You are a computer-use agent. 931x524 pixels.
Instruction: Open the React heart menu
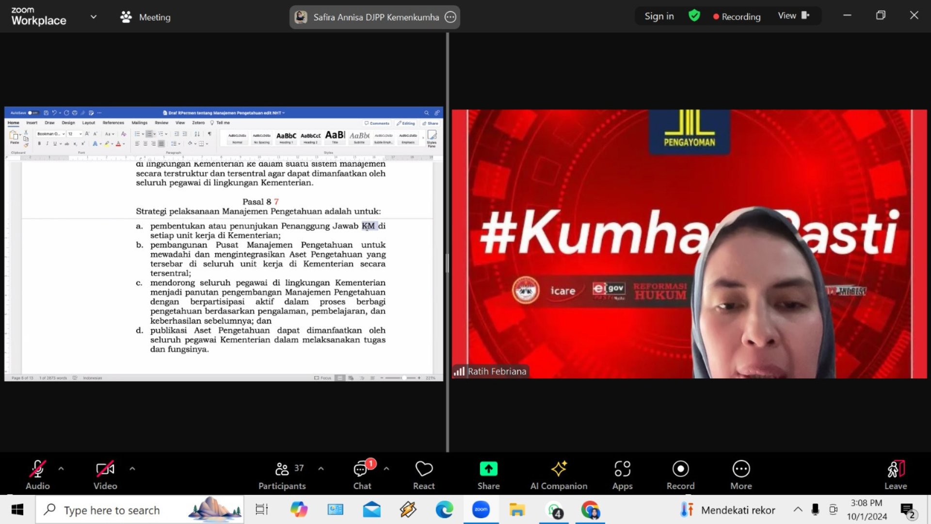(424, 475)
